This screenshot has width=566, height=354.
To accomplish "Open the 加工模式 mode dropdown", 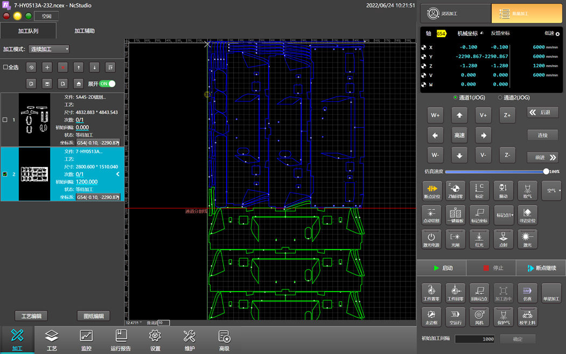I will click(x=49, y=49).
